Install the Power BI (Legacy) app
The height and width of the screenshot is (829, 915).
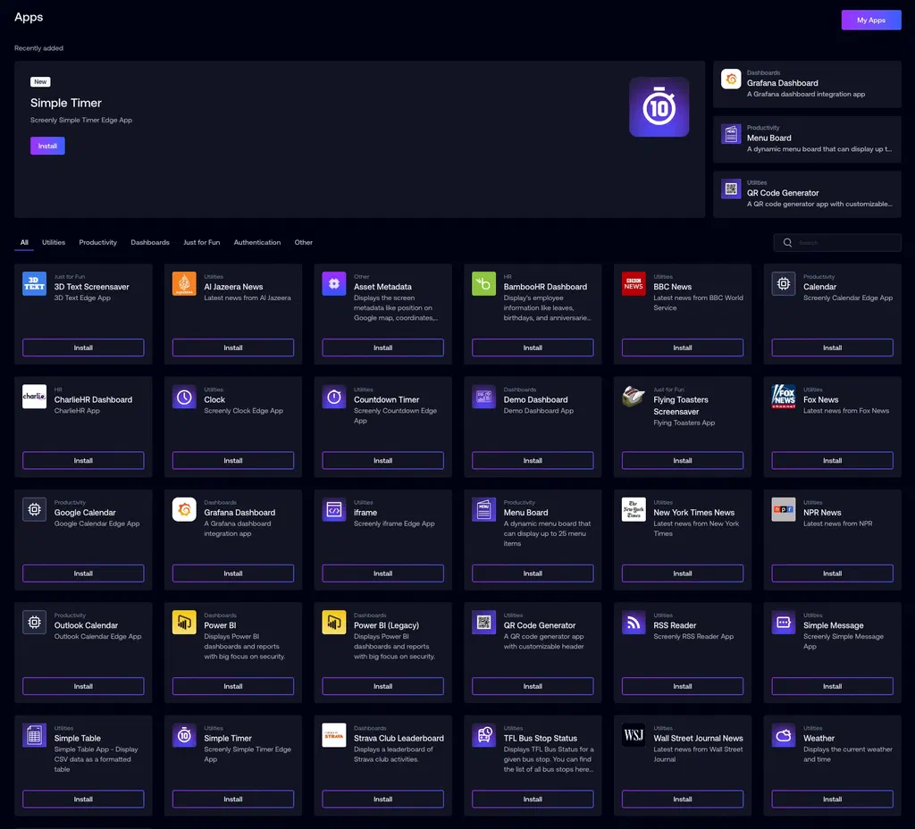pyautogui.click(x=382, y=686)
